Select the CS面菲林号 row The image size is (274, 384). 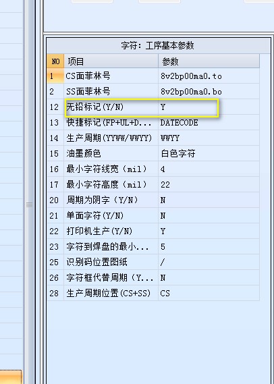point(153,76)
